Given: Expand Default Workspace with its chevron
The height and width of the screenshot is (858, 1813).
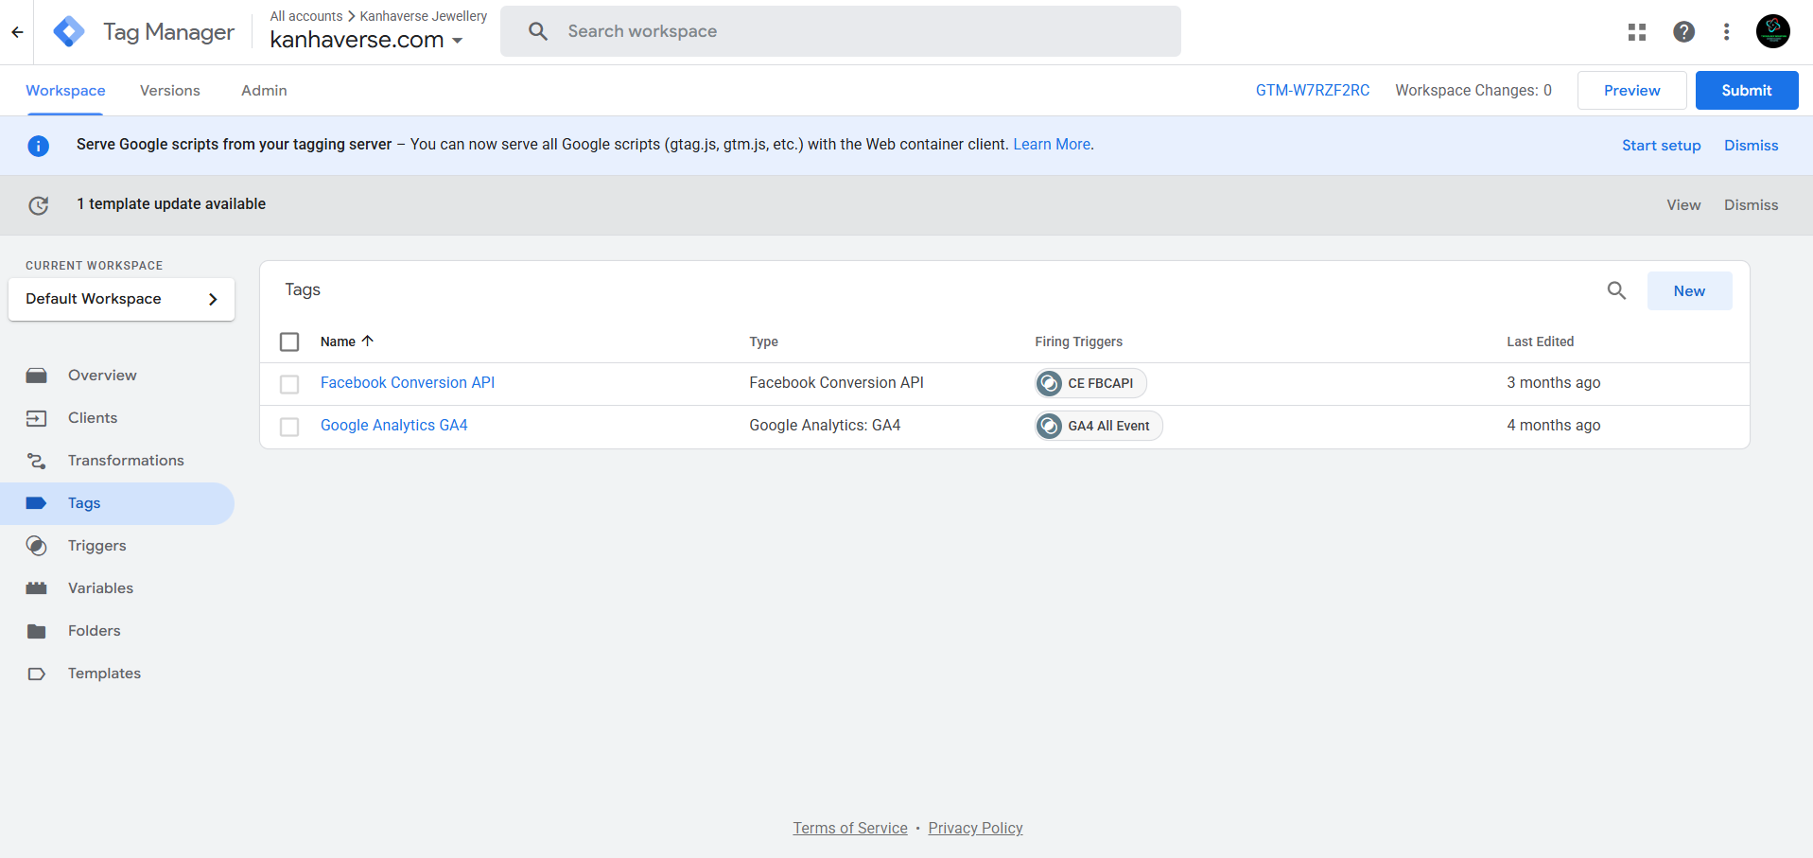Looking at the screenshot, I should [x=213, y=299].
